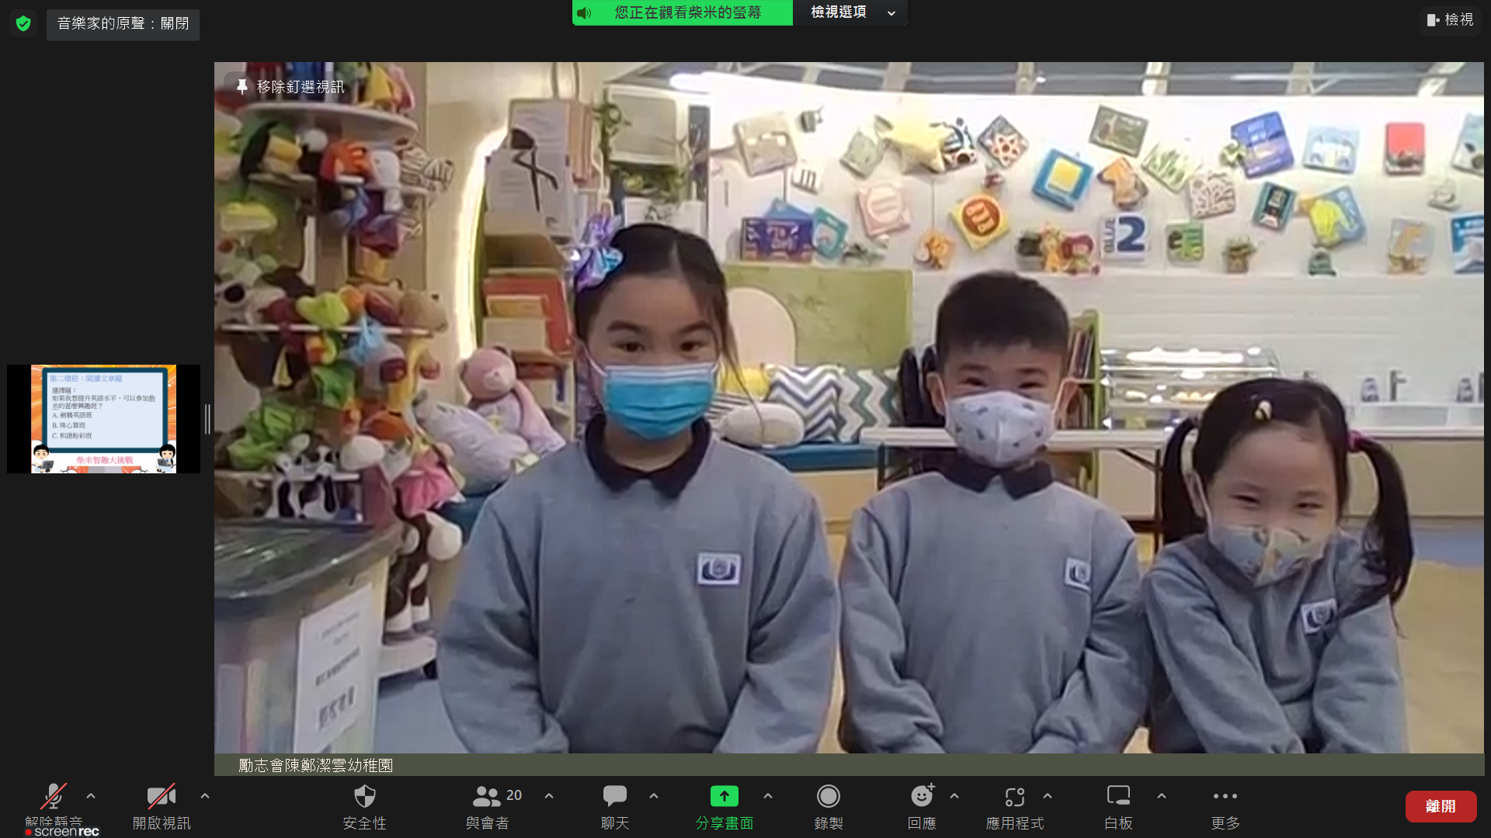
Task: Open the Chat bubble icon
Action: tap(614, 797)
